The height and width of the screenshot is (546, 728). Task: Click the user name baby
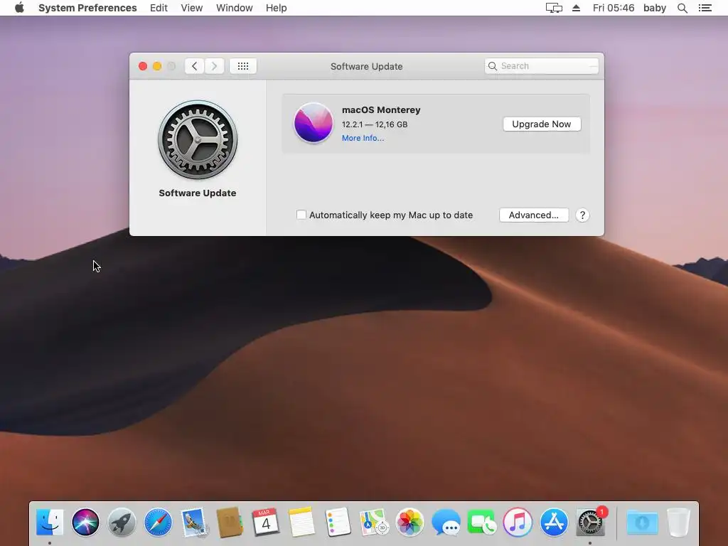click(x=655, y=8)
